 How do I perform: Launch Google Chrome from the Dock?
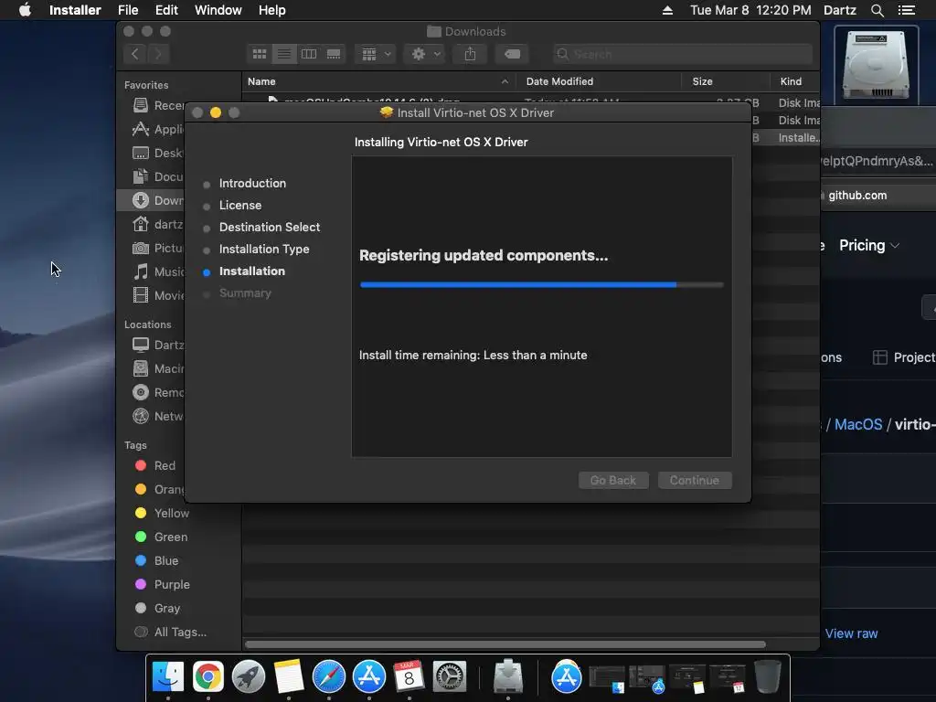(x=207, y=677)
